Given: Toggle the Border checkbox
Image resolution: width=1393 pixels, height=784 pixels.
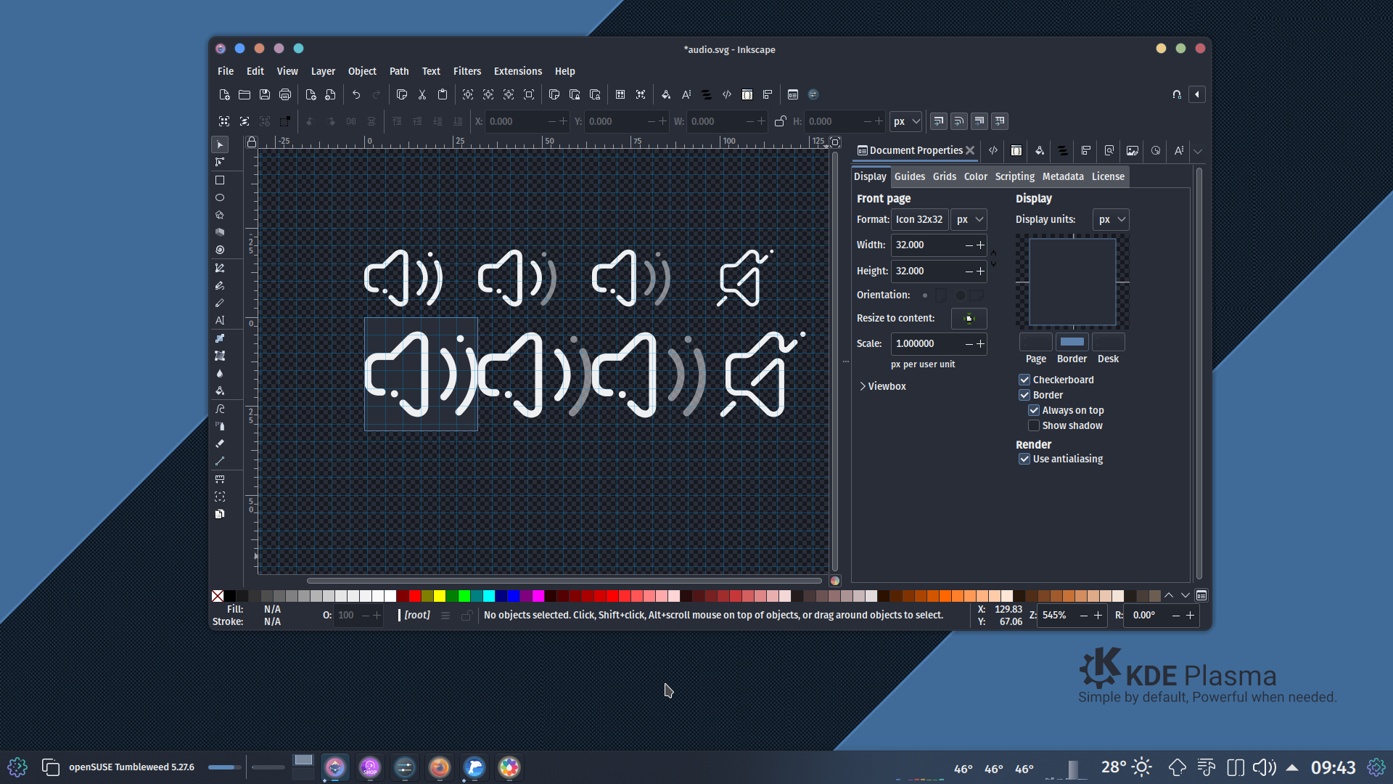Looking at the screenshot, I should click(x=1024, y=395).
